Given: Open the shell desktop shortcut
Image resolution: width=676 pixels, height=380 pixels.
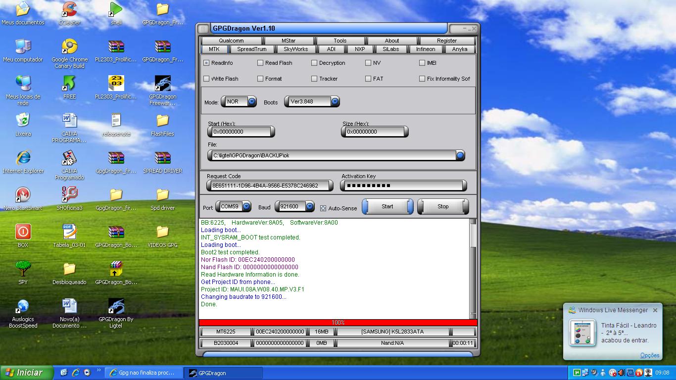Looking at the screenshot, I should (116, 13).
